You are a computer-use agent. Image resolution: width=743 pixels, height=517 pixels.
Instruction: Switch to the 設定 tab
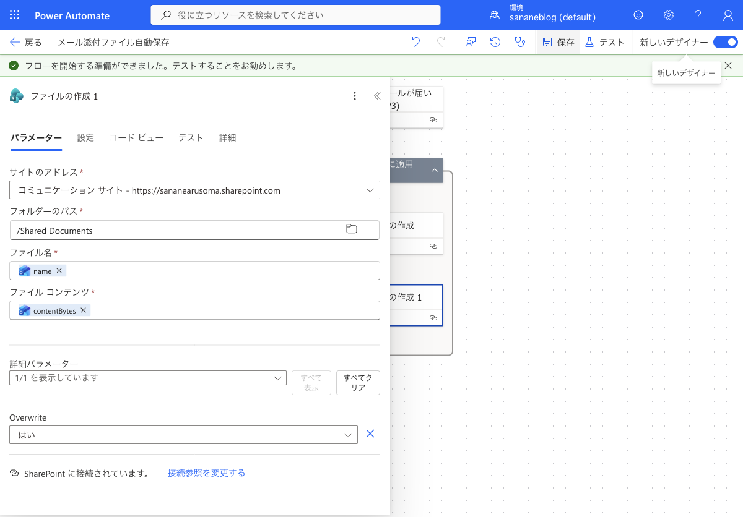[x=85, y=138]
